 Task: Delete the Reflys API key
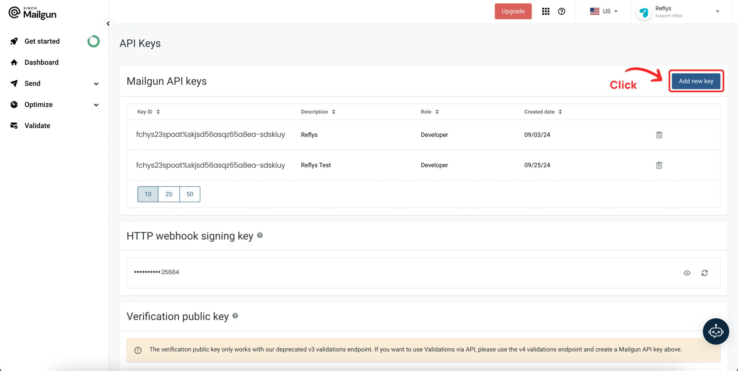[659, 135]
